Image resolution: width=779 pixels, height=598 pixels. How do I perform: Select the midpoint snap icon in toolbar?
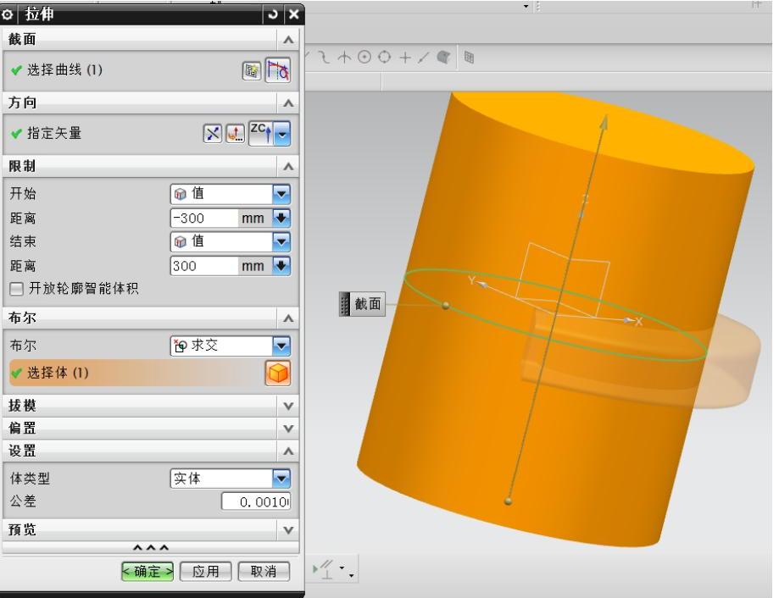click(x=344, y=57)
